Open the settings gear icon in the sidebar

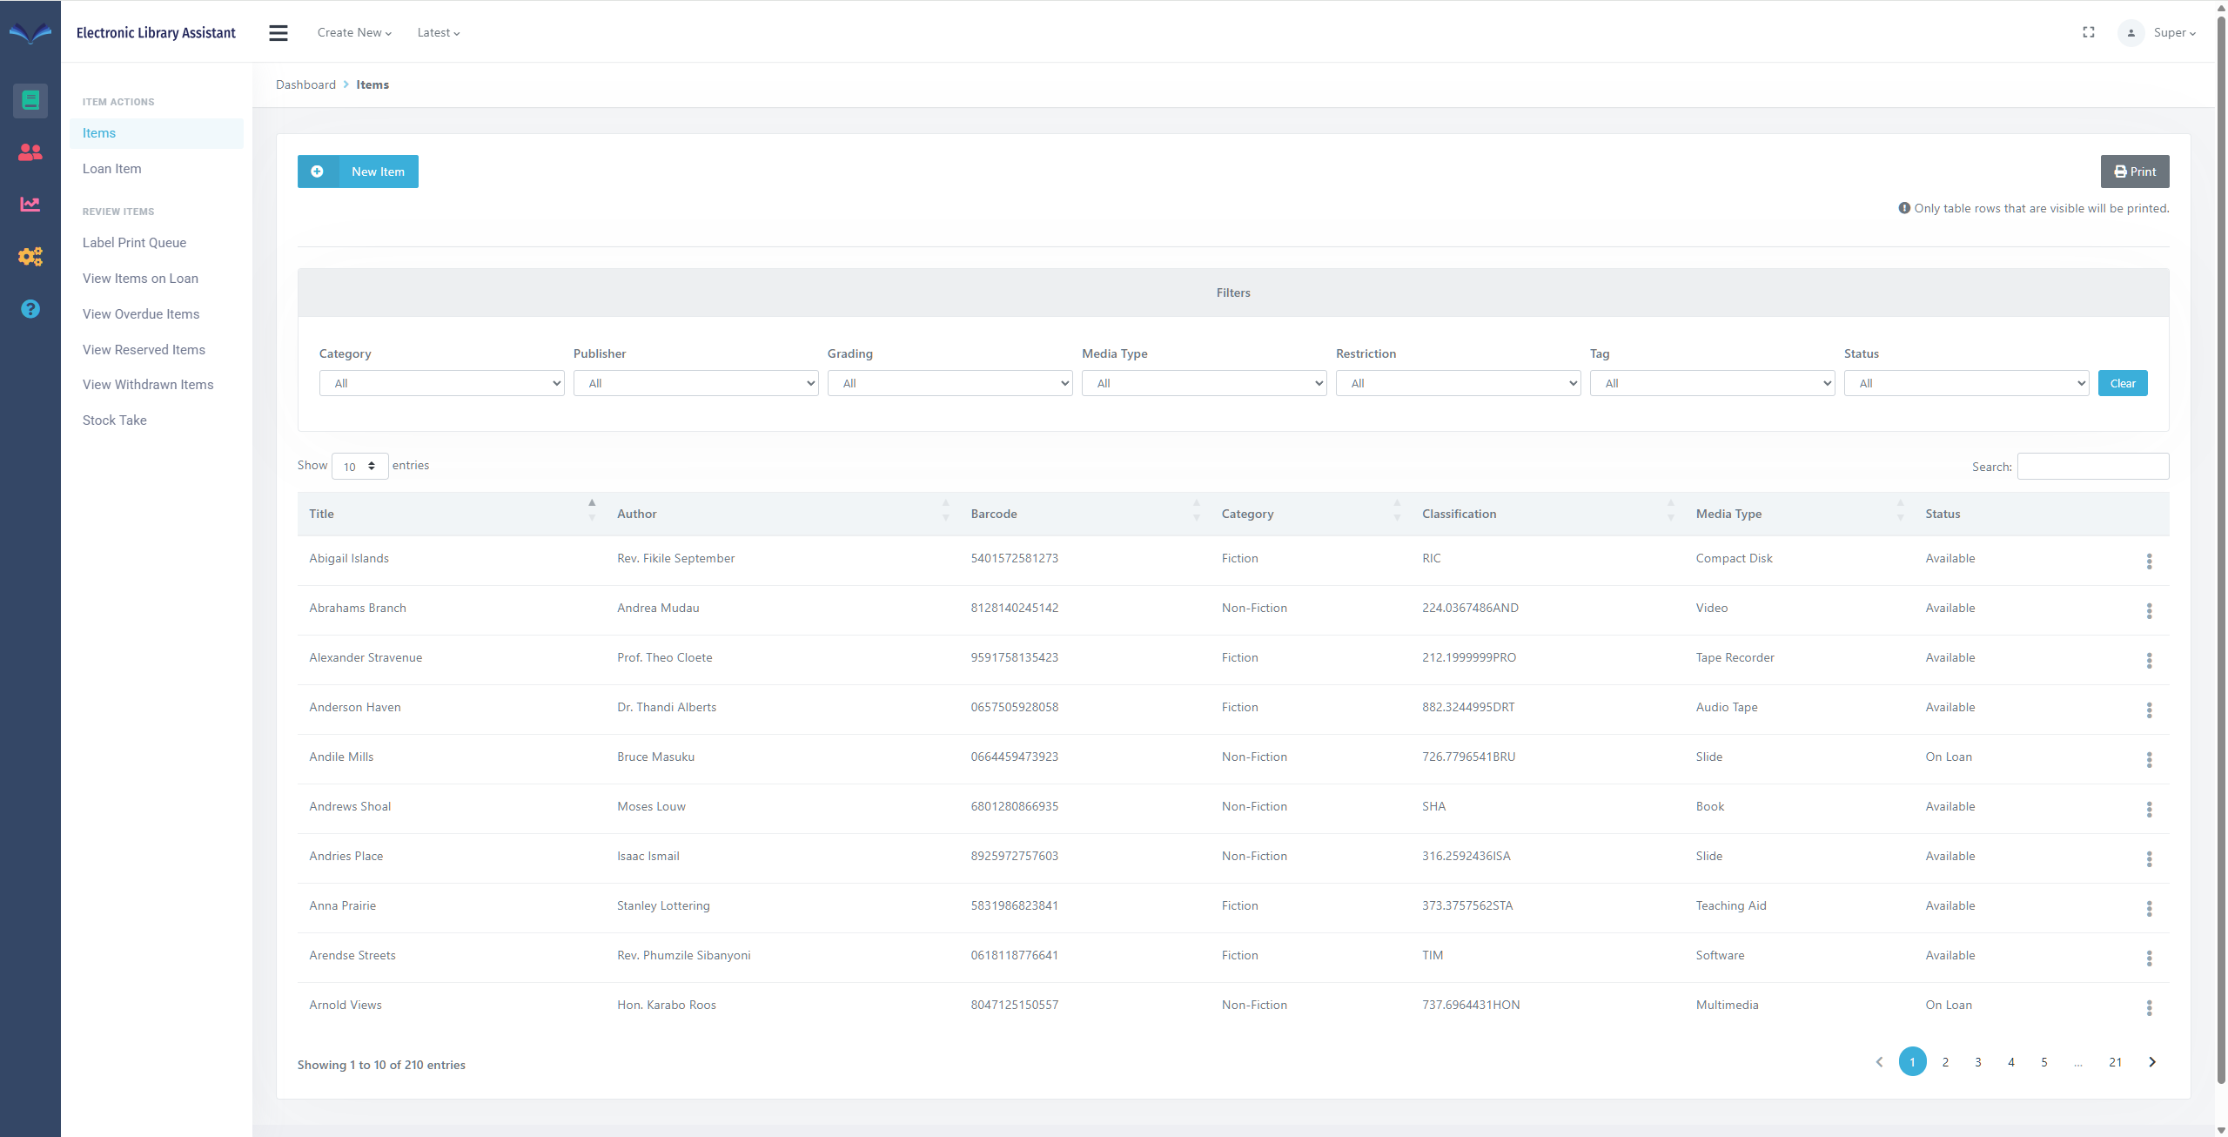click(x=30, y=256)
